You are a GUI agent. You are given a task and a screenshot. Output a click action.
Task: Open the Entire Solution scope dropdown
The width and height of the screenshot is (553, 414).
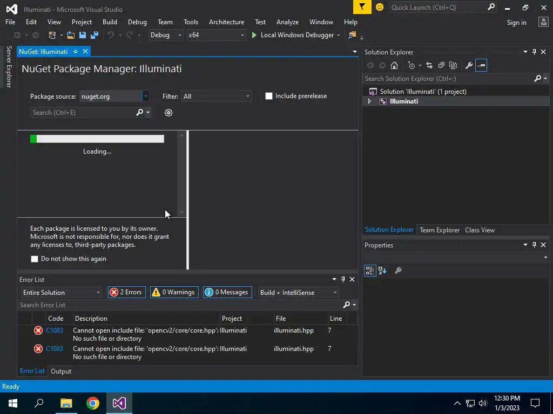[x=62, y=293]
